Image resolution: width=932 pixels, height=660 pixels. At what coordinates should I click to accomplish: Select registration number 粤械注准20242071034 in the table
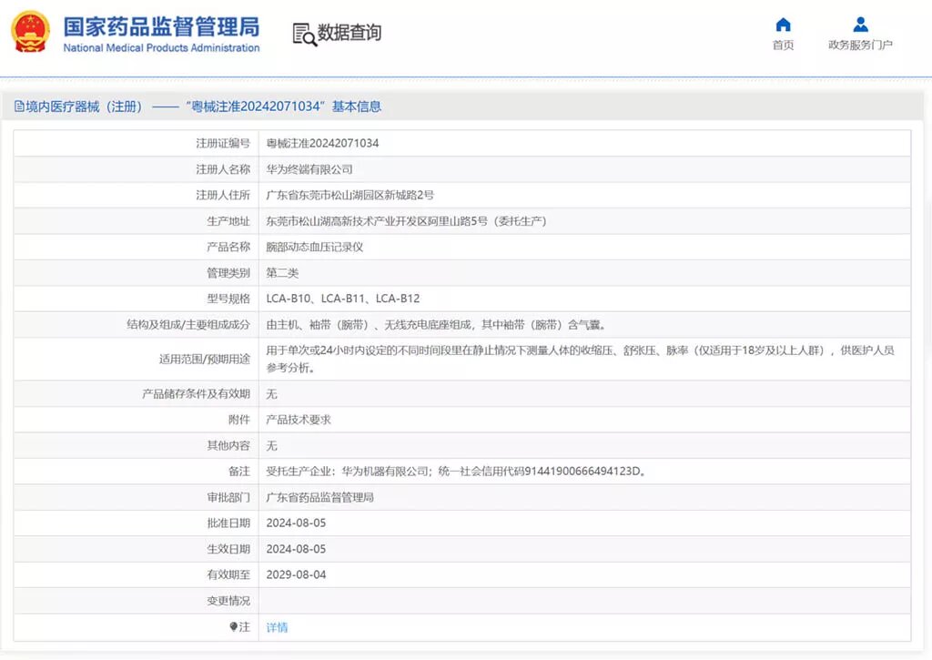pyautogui.click(x=322, y=143)
